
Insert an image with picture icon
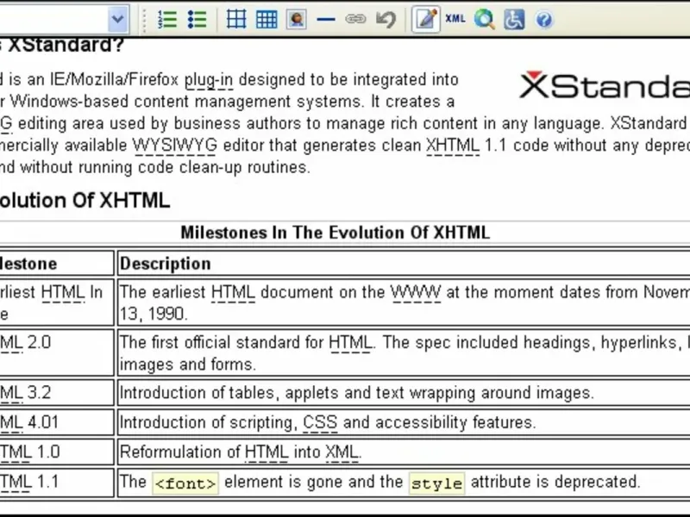[x=296, y=19]
